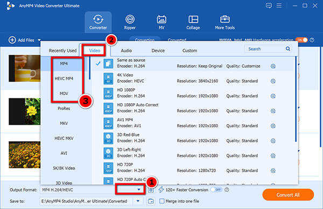Click the Add Files plus icon
This screenshot has height=209, width=323.
click(x=12, y=40)
